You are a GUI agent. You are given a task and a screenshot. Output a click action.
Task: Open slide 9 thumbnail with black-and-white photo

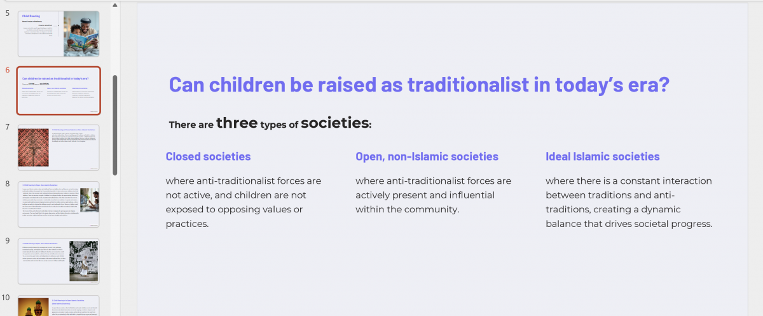[58, 261]
